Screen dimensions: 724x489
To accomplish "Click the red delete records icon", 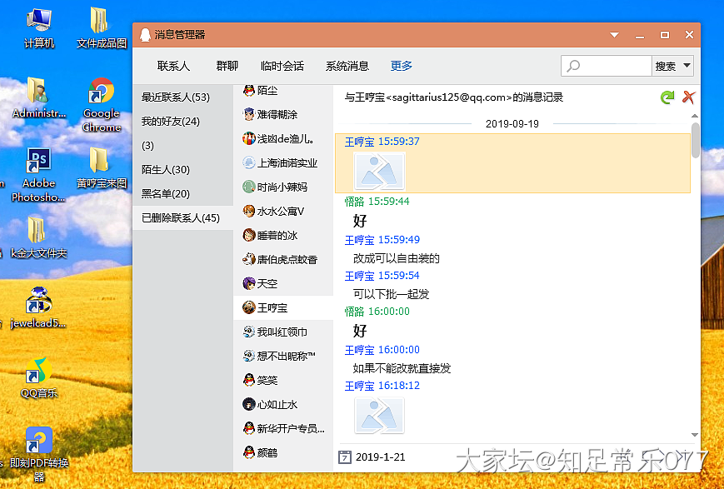I will (688, 97).
